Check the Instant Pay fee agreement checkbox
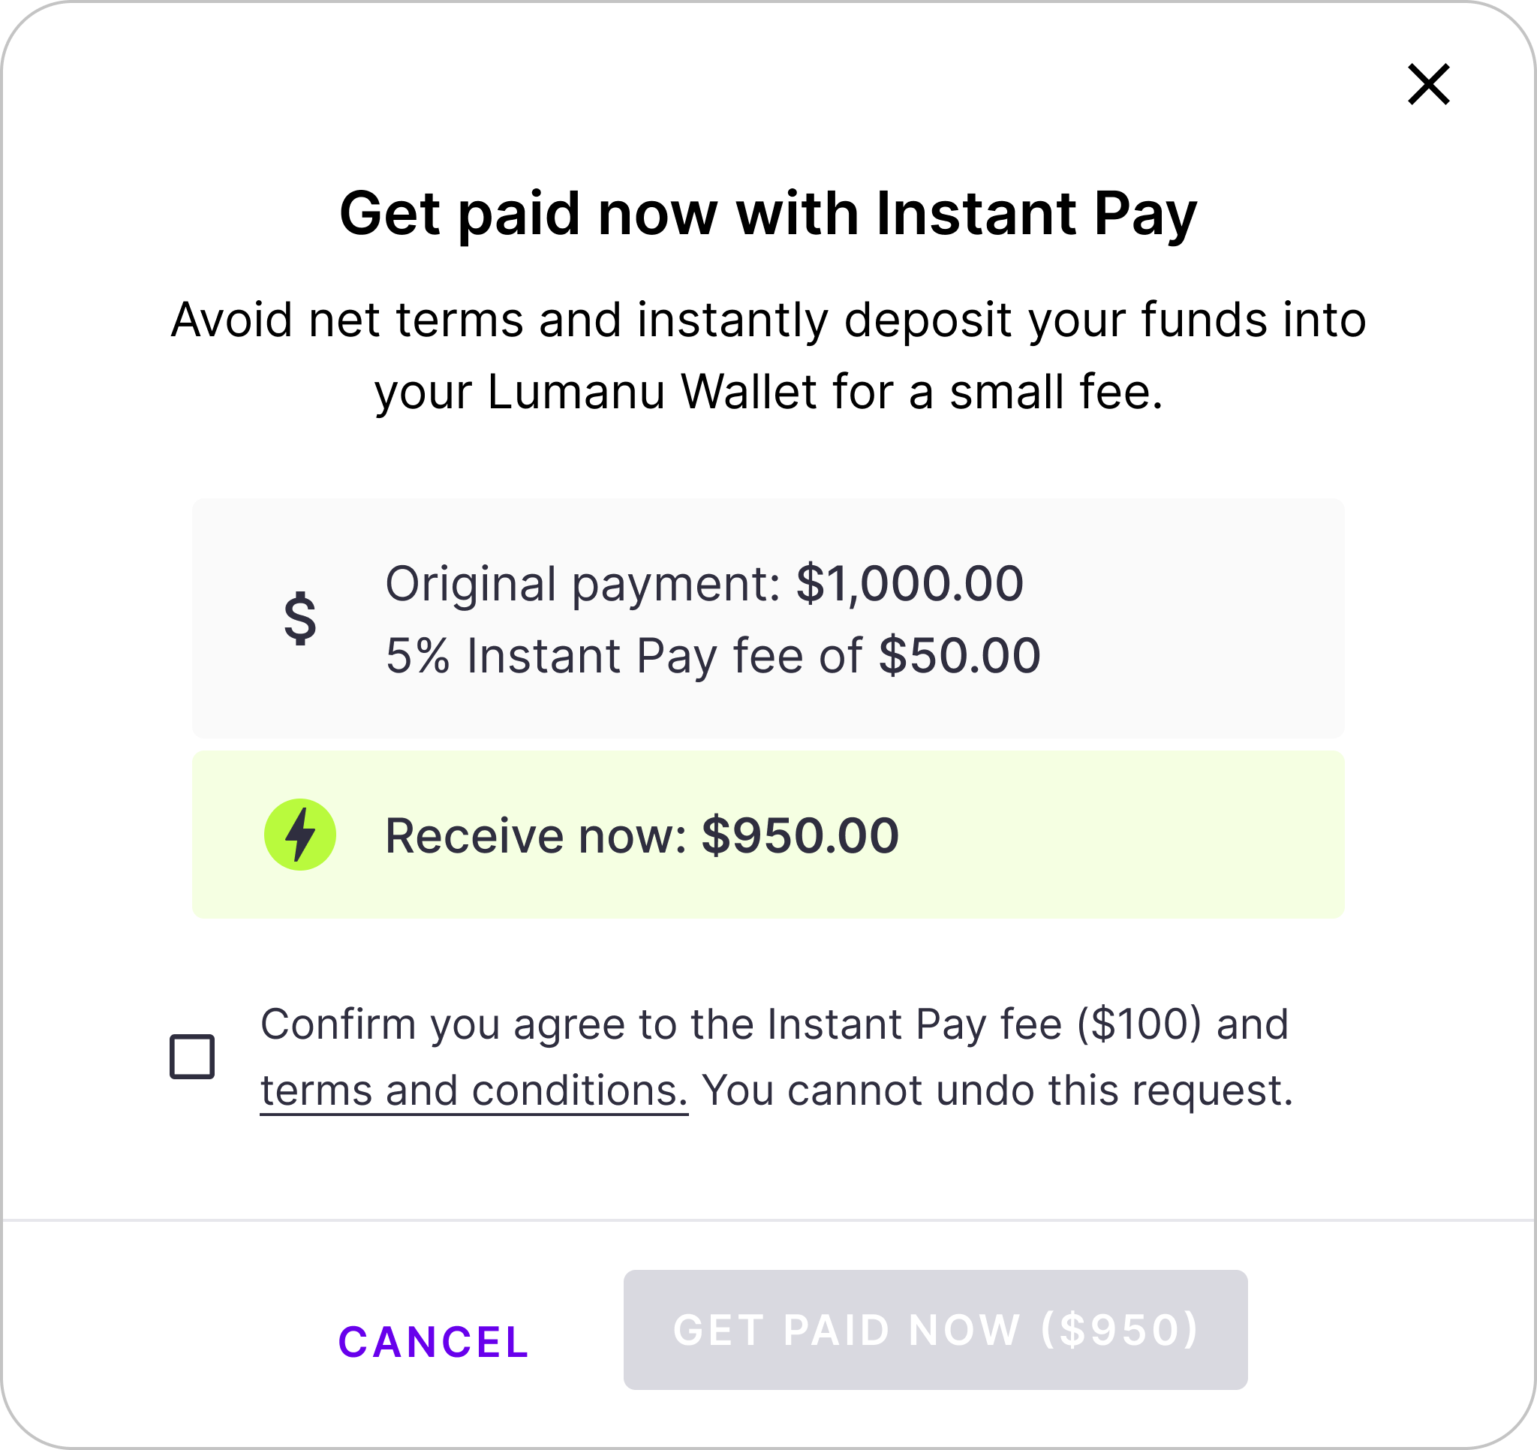Image resolution: width=1537 pixels, height=1450 pixels. pyautogui.click(x=191, y=1057)
